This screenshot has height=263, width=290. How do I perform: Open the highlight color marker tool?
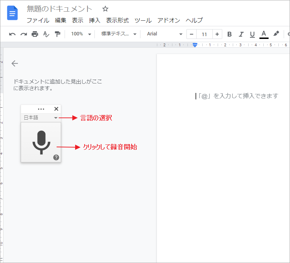(x=276, y=34)
